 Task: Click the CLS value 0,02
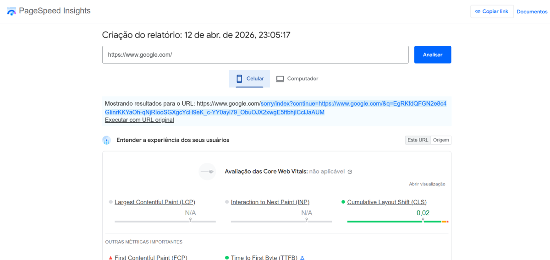423,213
